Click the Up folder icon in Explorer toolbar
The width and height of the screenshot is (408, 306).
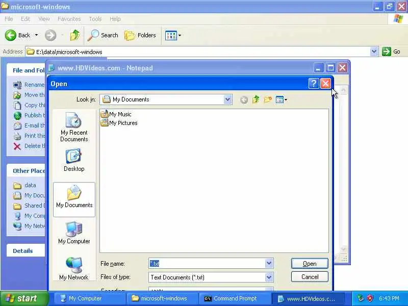(75, 35)
